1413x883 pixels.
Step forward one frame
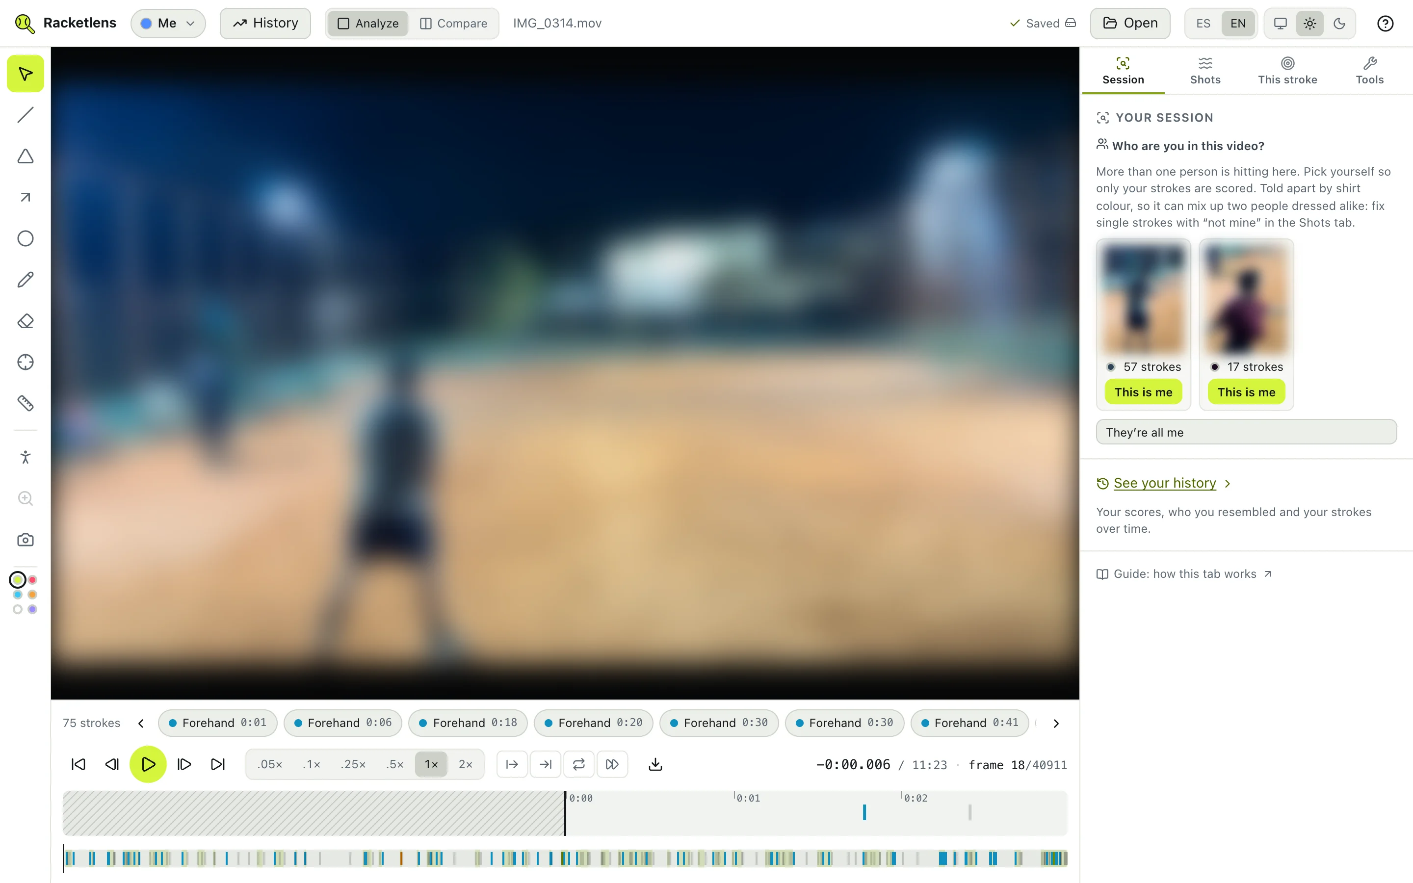point(184,764)
